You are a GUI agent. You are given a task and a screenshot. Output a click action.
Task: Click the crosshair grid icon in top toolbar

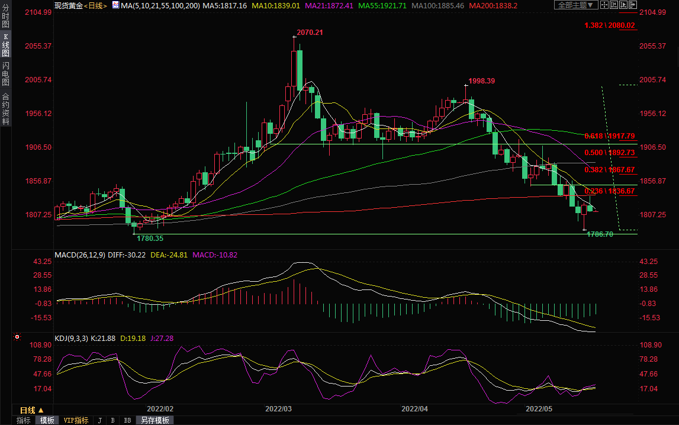pyautogui.click(x=603, y=5)
